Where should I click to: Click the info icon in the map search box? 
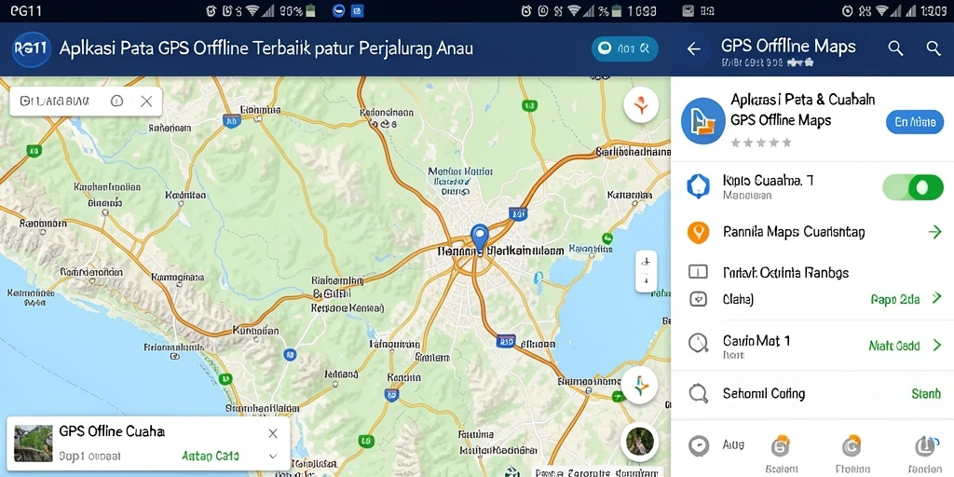coord(116,101)
